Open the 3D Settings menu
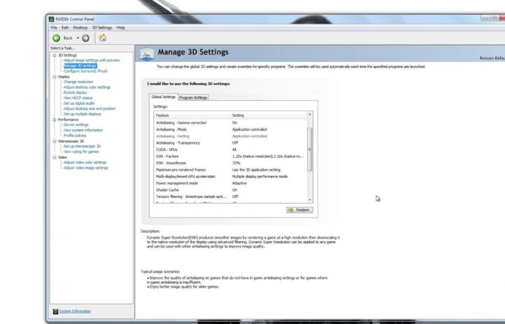The height and width of the screenshot is (324, 505). point(102,28)
